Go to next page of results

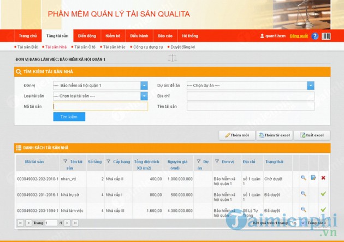[x=67, y=223]
